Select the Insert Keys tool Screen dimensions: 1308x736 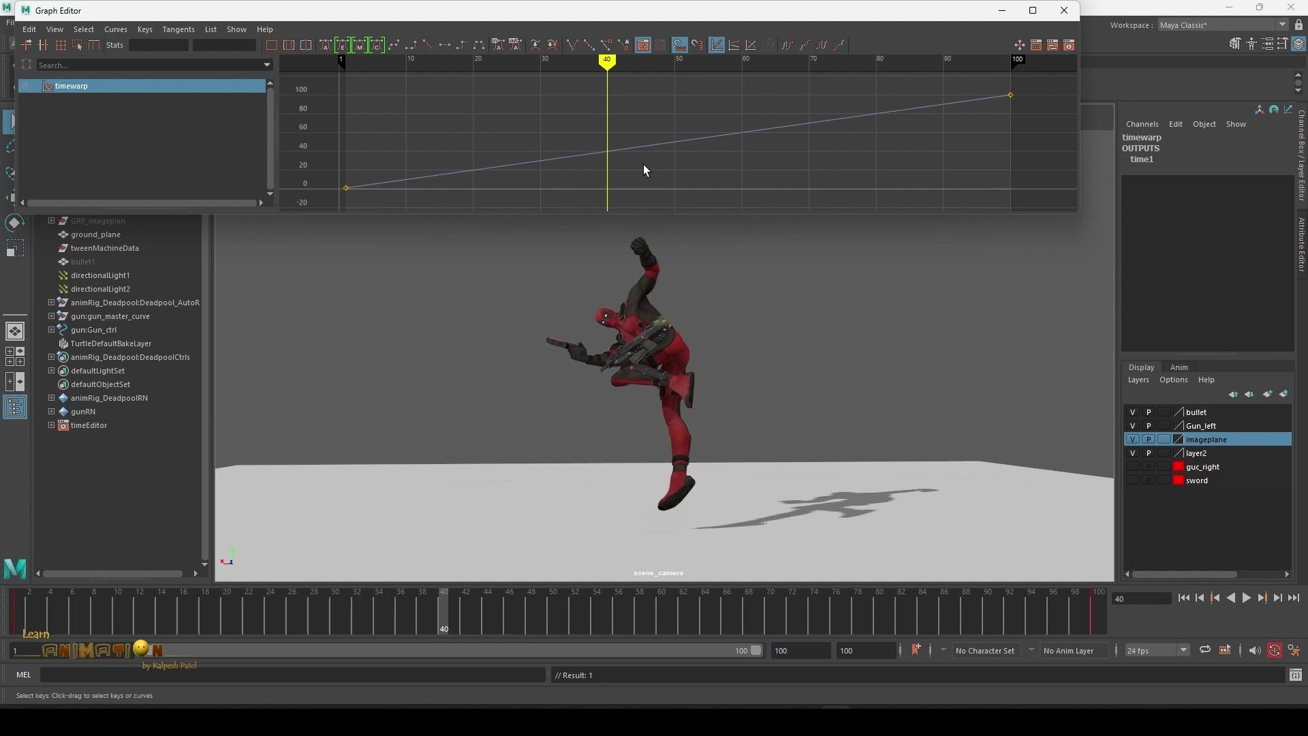tap(43, 45)
